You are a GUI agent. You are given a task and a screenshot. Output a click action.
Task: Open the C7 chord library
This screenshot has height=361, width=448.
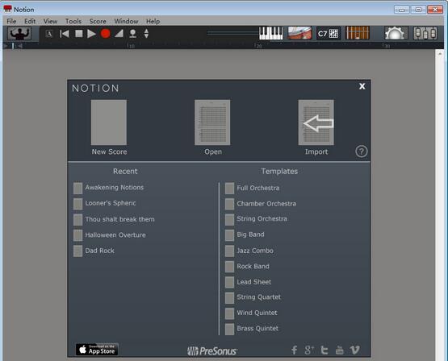(x=329, y=34)
